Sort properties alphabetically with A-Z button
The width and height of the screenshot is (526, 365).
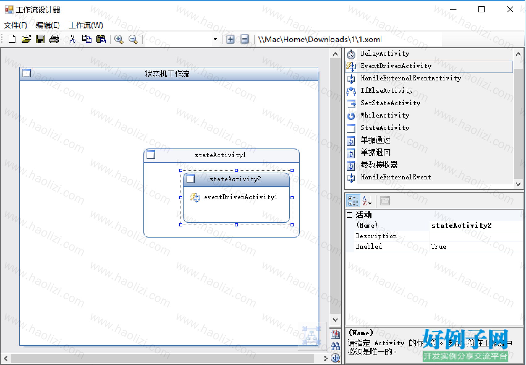(367, 201)
